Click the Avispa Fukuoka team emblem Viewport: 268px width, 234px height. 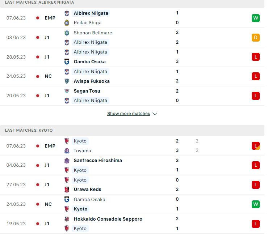(x=67, y=81)
